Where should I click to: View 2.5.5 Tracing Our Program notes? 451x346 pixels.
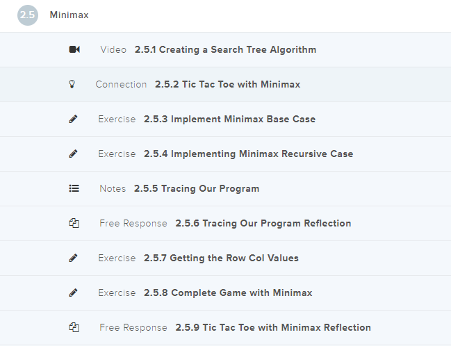pos(197,188)
